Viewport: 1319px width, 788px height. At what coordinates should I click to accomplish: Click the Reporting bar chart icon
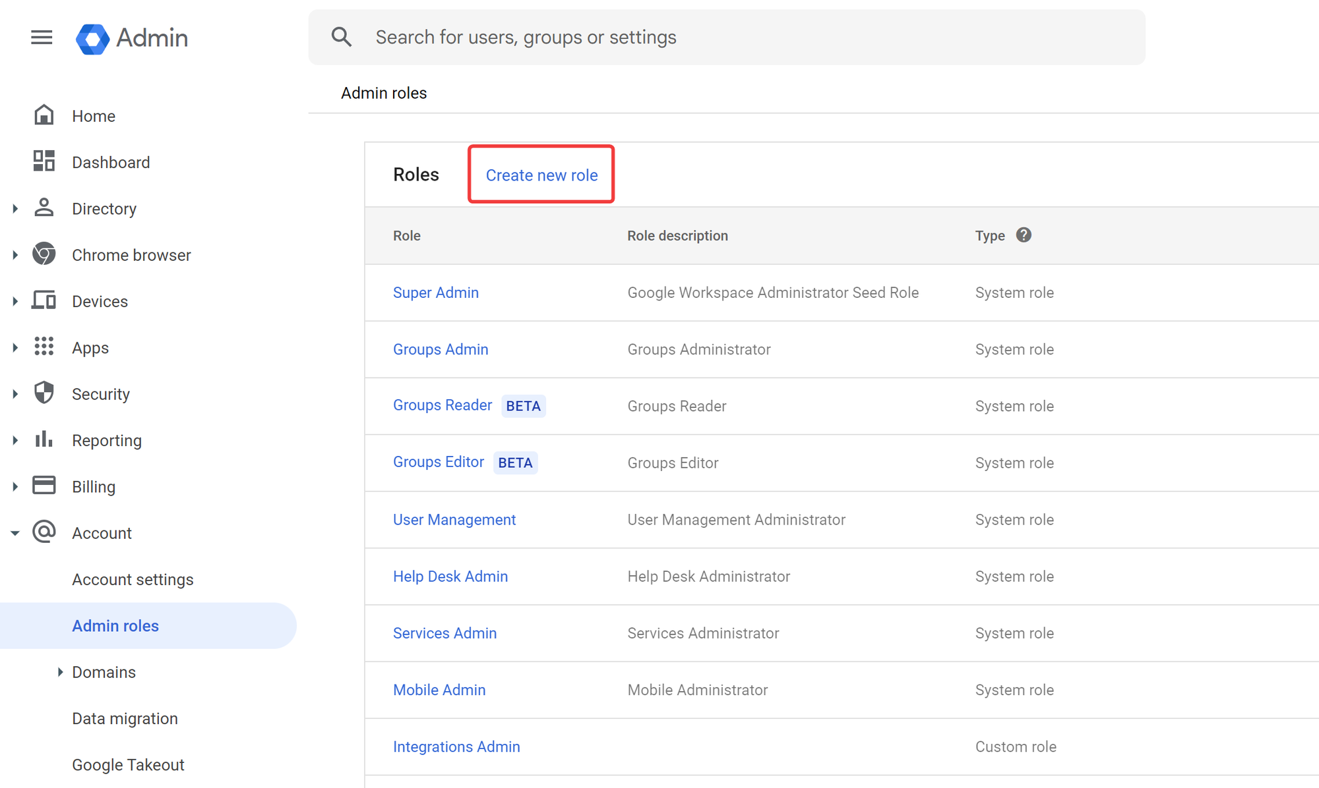pyautogui.click(x=44, y=439)
